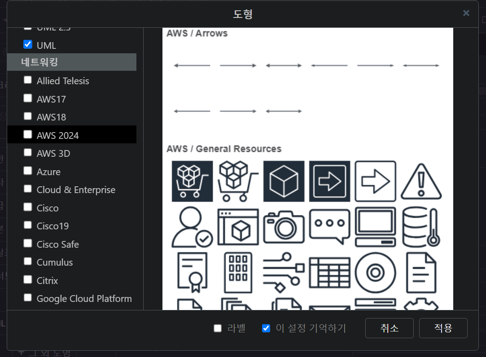486x357 pixels.
Task: Select the AWS 2024 list label
Action: (57, 136)
